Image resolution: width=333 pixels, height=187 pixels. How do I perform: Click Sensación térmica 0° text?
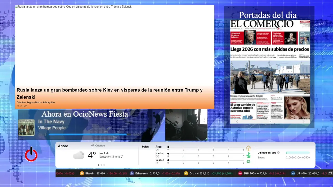(111, 157)
